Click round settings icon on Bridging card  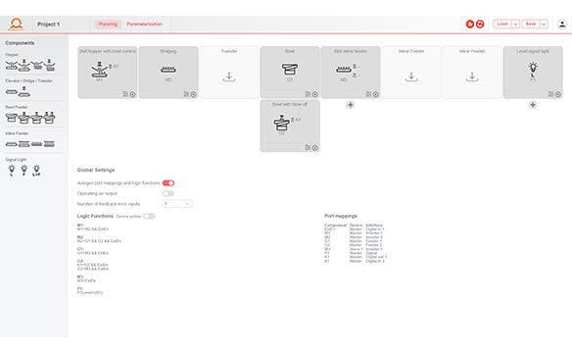pyautogui.click(x=193, y=94)
